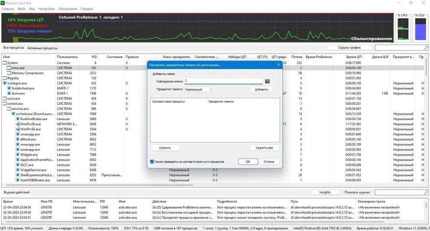Open the Обновления menu
The width and height of the screenshot is (430, 231).
click(68, 9)
